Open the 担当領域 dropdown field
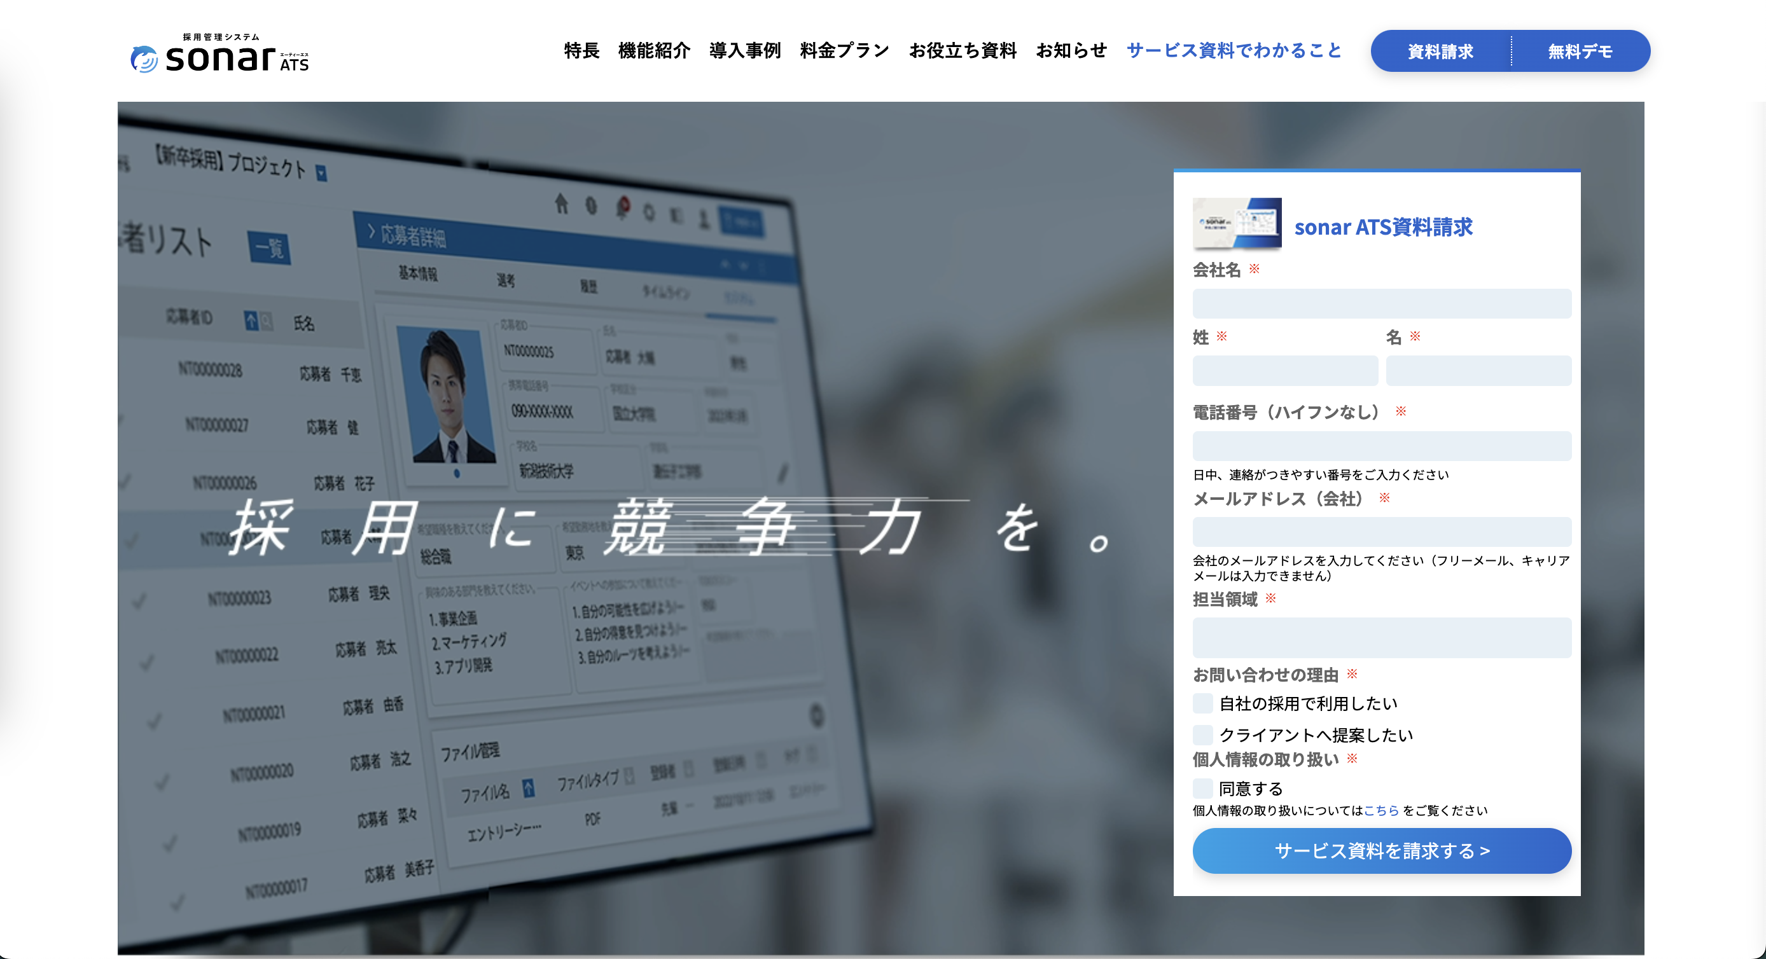 coord(1382,638)
